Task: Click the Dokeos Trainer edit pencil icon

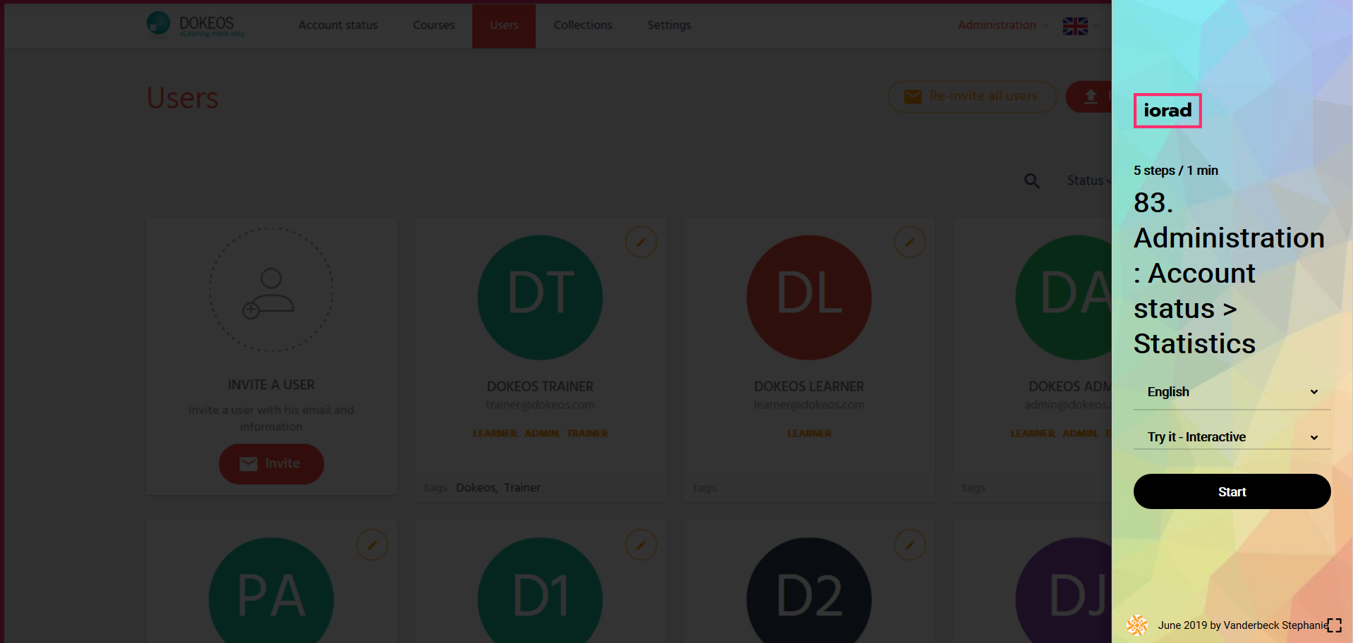Action: point(641,243)
